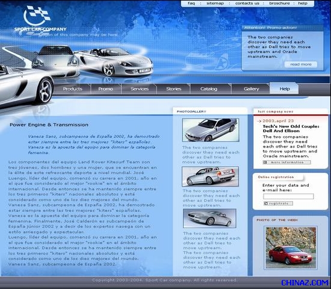Open the first photogallery silver sedan thumbnail
Viewport: 331px width, 289px height.
[x=211, y=130]
